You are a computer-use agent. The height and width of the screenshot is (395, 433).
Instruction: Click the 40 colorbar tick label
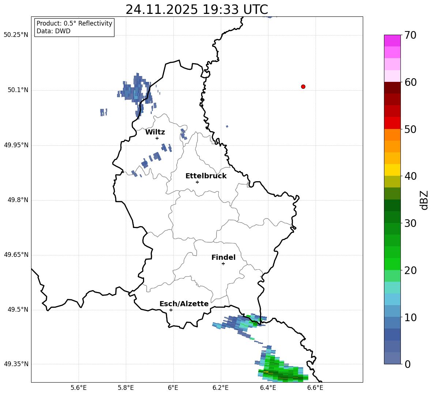pyautogui.click(x=410, y=176)
